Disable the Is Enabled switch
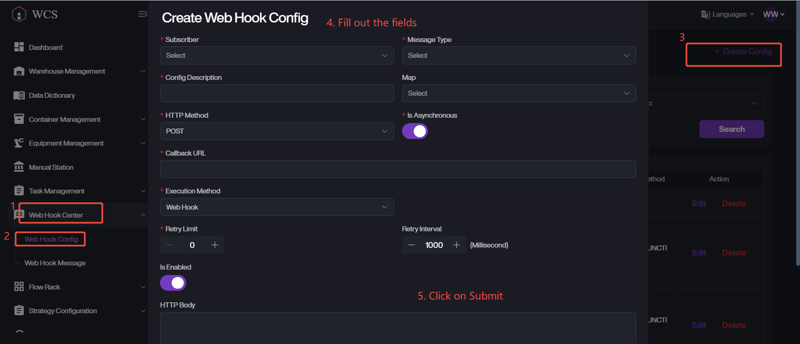Image resolution: width=800 pixels, height=344 pixels. pyautogui.click(x=173, y=283)
